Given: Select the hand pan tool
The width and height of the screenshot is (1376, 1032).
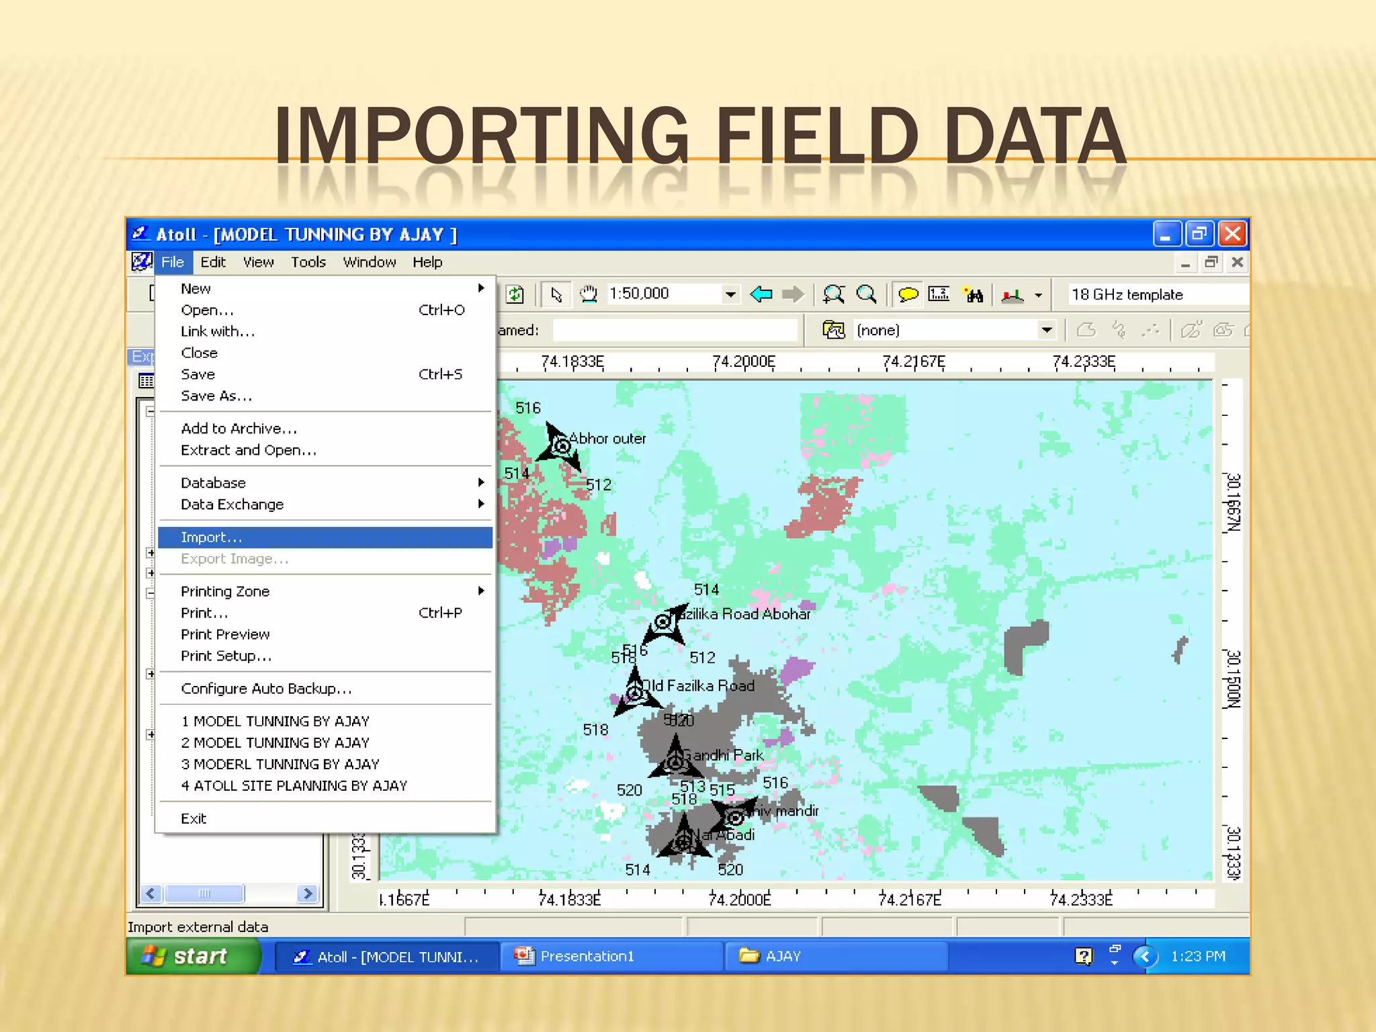Looking at the screenshot, I should (589, 294).
